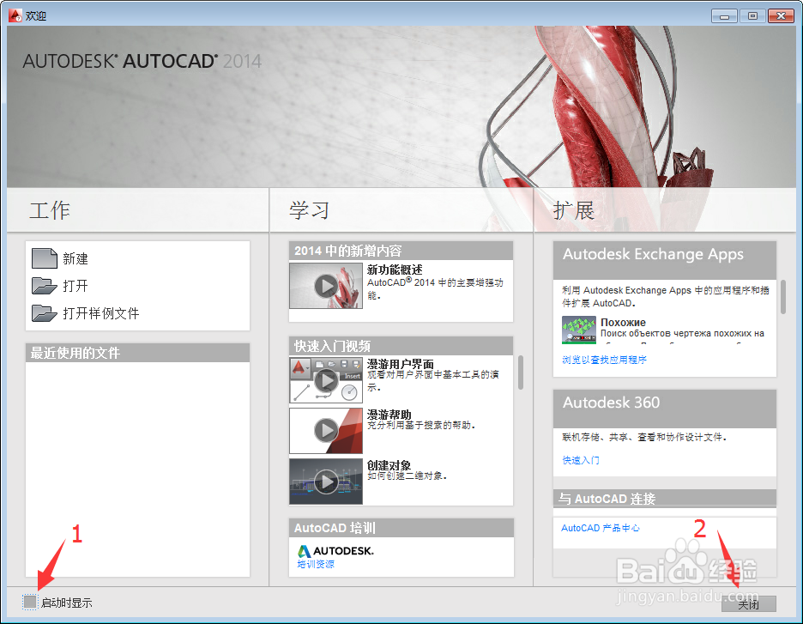Click the Похожие app icon
The height and width of the screenshot is (624, 803).
coord(579,330)
